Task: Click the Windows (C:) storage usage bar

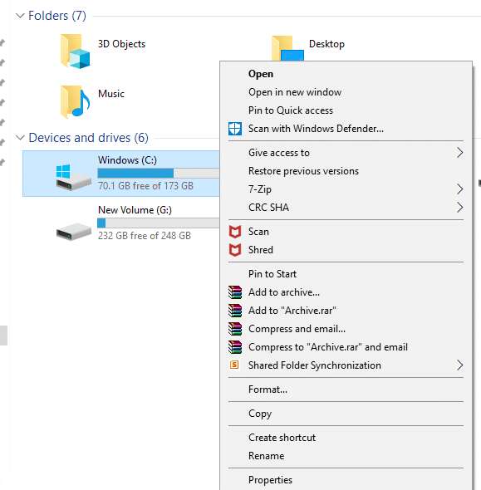Action: pyautogui.click(x=159, y=173)
